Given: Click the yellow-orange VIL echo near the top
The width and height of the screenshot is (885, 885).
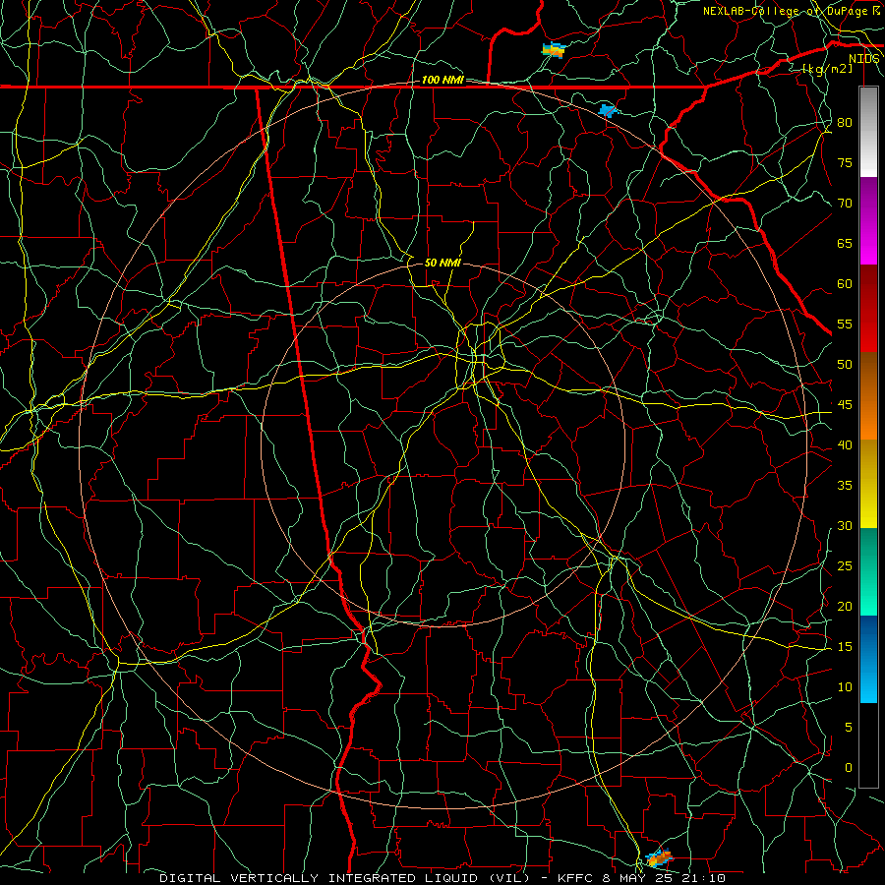Looking at the screenshot, I should point(554,50).
